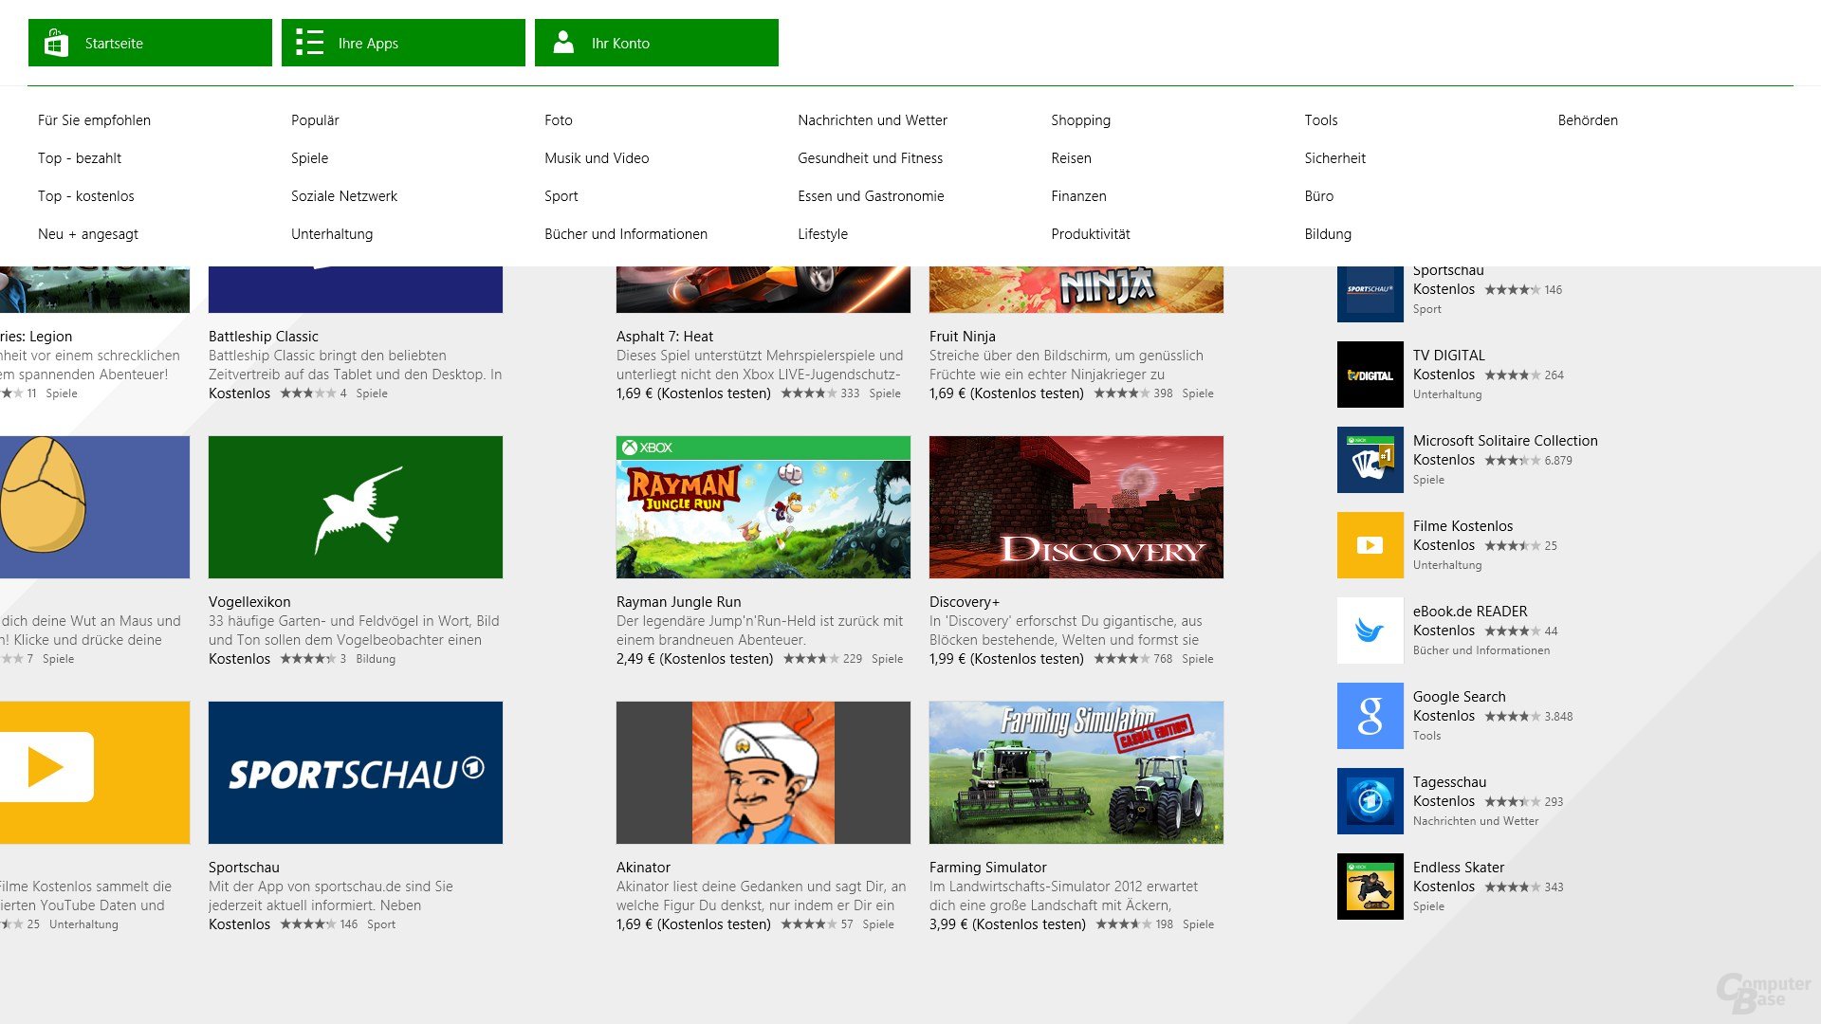Click the yellow play-button app tile
The width and height of the screenshot is (1821, 1024).
click(x=95, y=773)
